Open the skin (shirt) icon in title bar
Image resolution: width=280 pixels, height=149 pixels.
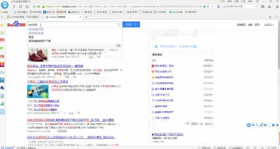click(257, 1)
